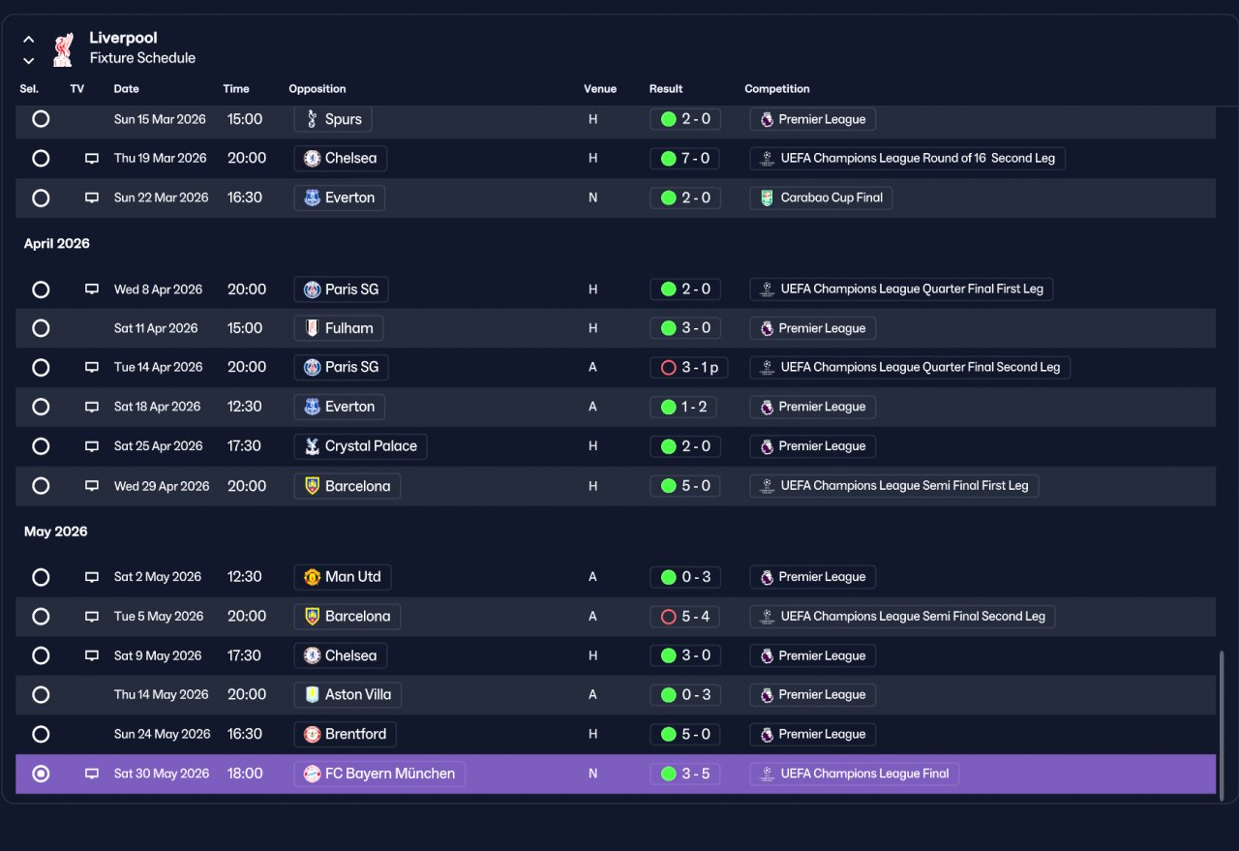1239x851 pixels.
Task: Select the Barcelona 5 May fixture radio button
Action: point(41,617)
